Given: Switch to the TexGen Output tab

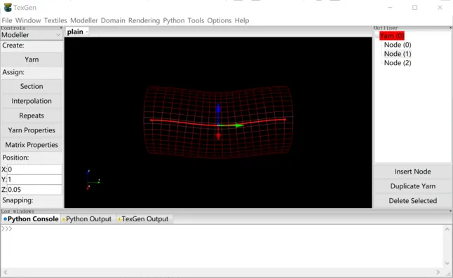Looking at the screenshot, I should (x=144, y=219).
